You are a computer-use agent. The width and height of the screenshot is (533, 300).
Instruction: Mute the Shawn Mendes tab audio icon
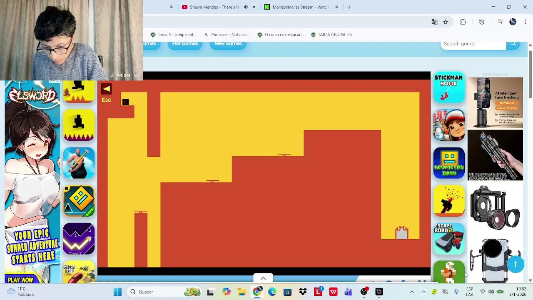click(245, 7)
